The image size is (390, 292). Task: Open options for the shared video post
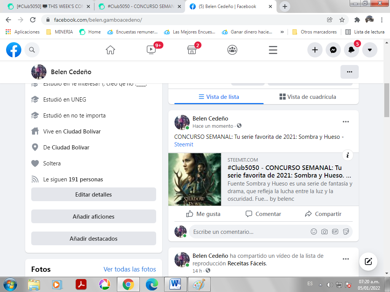pos(346,259)
